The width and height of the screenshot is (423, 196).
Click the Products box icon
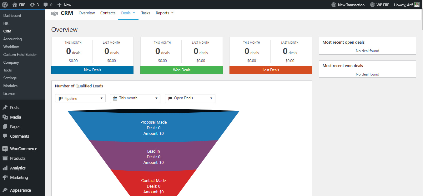[x=5, y=158]
